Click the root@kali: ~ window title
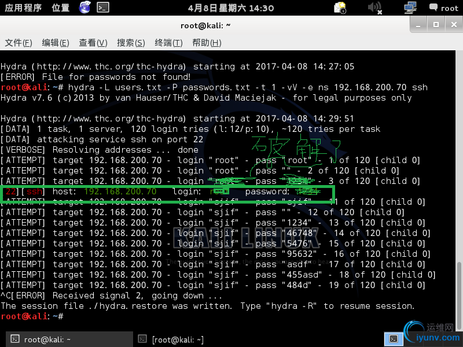463x347 pixels. click(x=205, y=25)
